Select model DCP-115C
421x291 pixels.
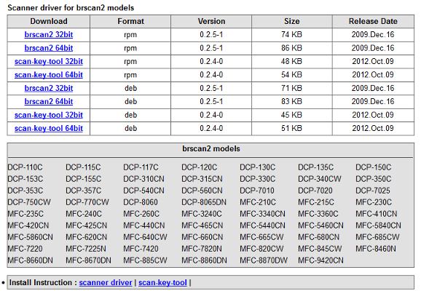(83, 167)
